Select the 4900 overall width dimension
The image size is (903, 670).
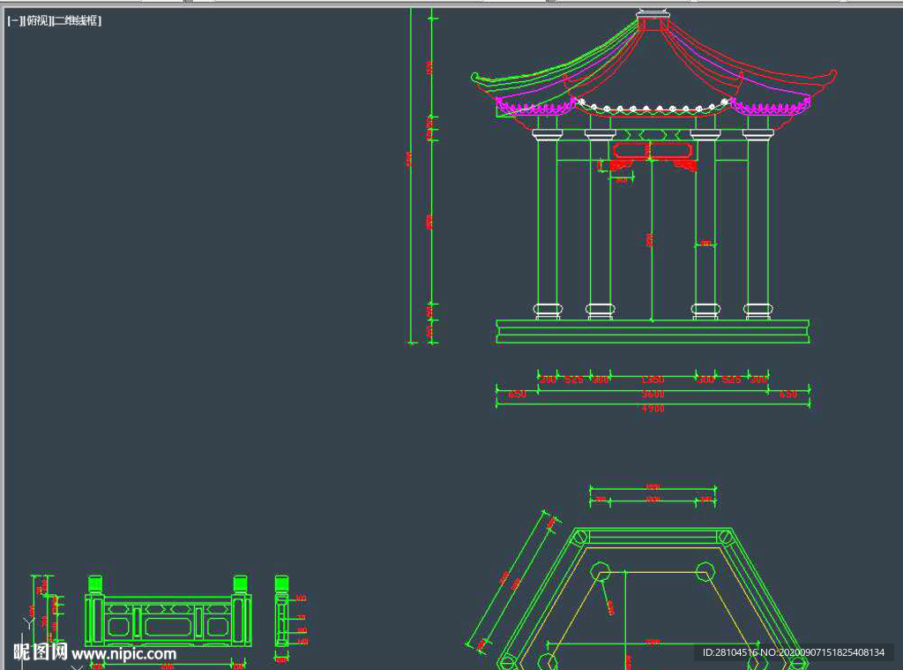pos(653,409)
